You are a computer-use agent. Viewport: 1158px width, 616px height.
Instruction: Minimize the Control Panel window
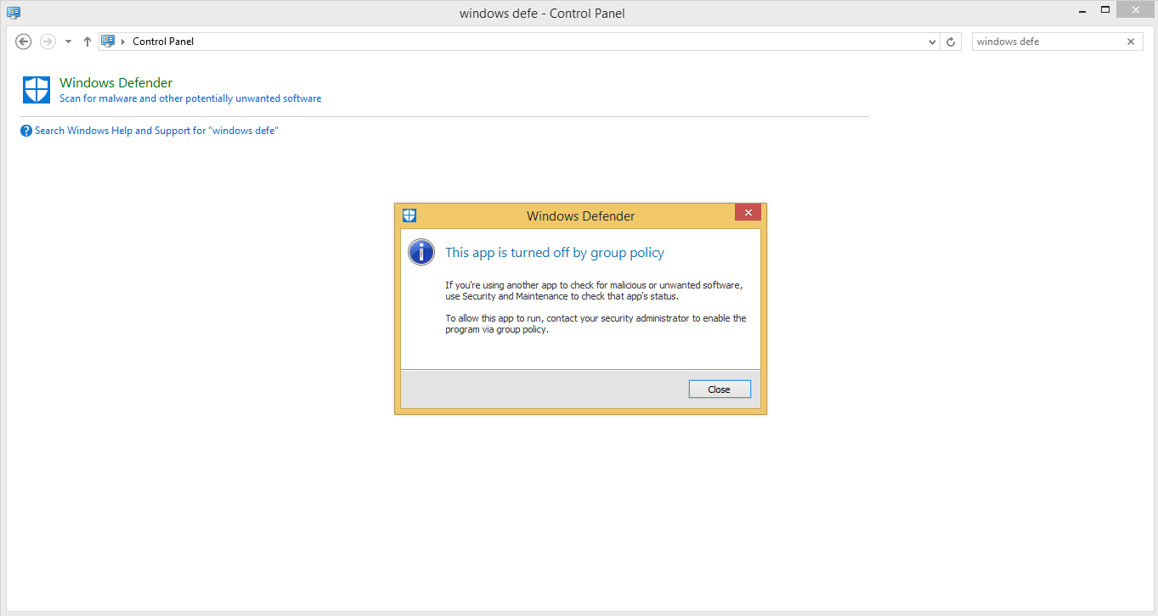tap(1082, 9)
